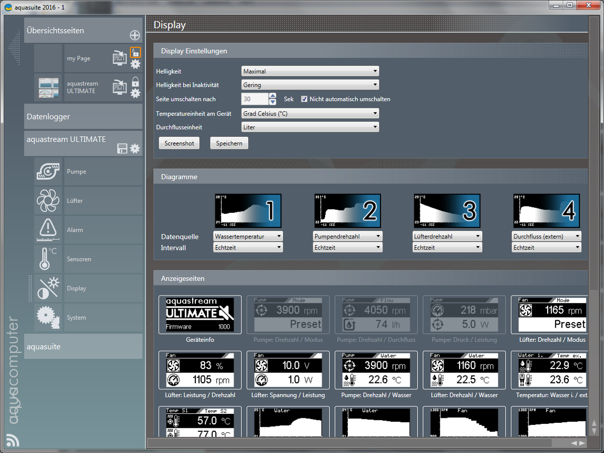The image size is (604, 453).
Task: Toggle the Geräteinfo display page
Action: (x=200, y=315)
